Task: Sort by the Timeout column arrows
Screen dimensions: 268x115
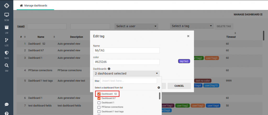Action: (235, 33)
